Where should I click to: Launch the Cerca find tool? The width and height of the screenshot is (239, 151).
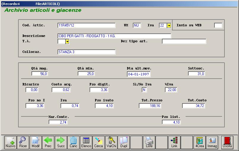pos(99,142)
